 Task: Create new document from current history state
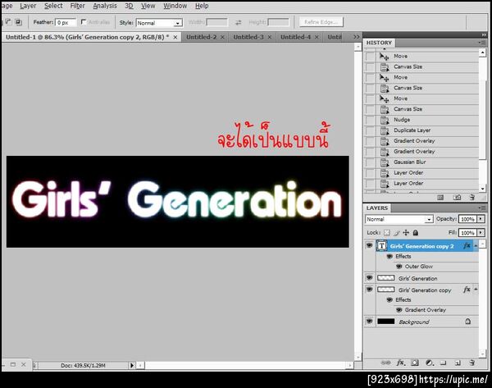440,198
